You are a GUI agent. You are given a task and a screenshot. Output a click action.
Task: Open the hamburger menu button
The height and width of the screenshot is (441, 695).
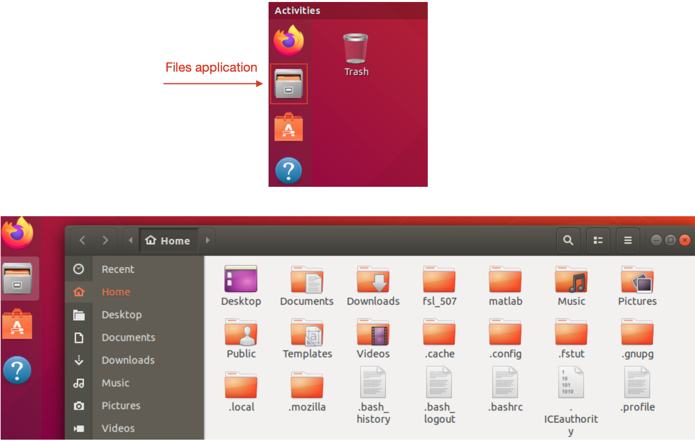[628, 240]
